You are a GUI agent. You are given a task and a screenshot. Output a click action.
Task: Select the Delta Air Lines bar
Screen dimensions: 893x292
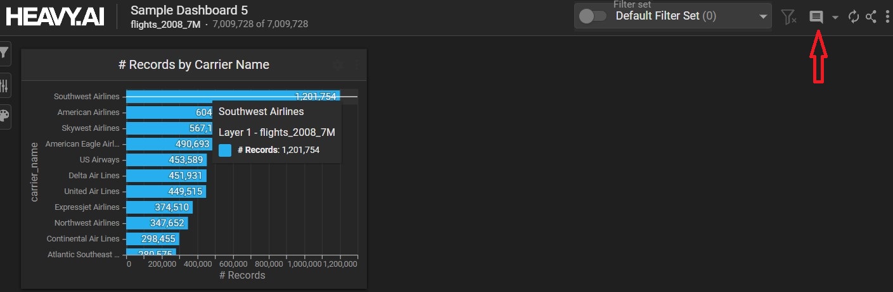point(166,176)
